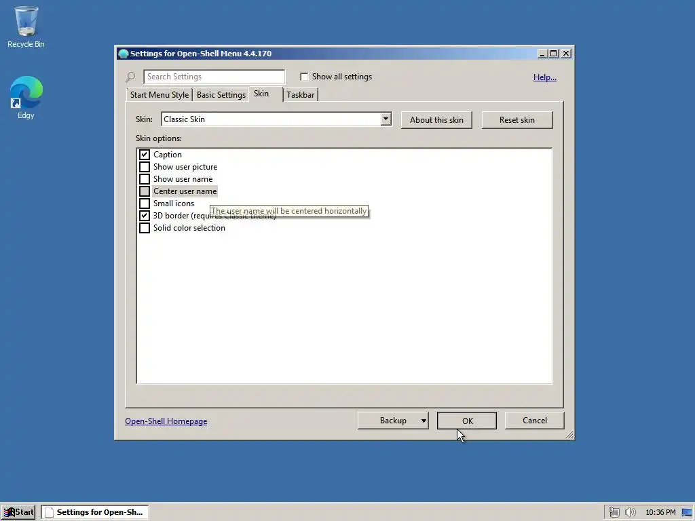This screenshot has height=521, width=695.
Task: Focus the Search Settings input field
Action: tap(214, 77)
